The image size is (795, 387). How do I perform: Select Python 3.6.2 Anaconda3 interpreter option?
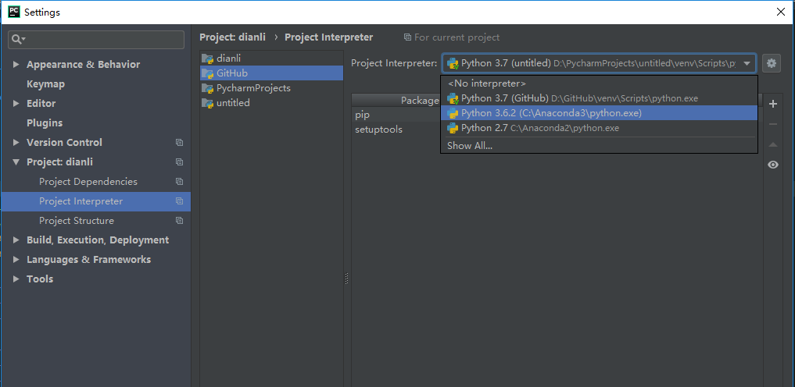pos(599,113)
